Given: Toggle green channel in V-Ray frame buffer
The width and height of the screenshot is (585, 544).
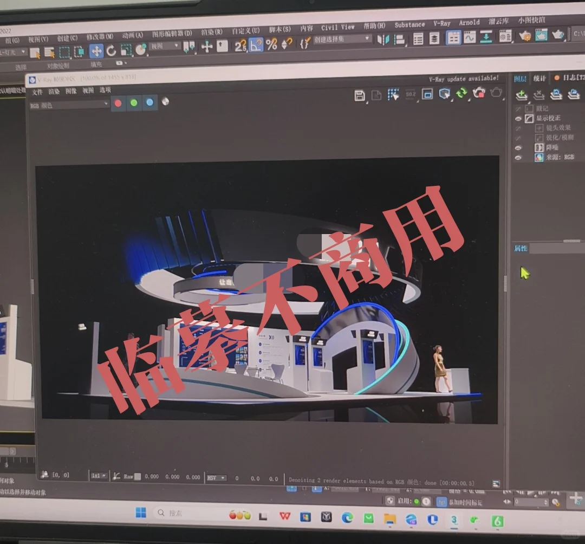Looking at the screenshot, I should (134, 102).
